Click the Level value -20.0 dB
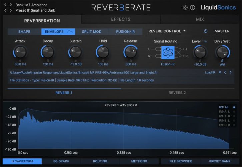 click(x=200, y=64)
